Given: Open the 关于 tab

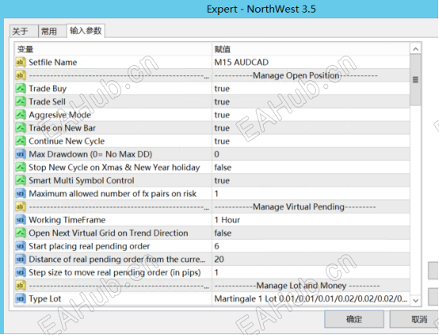Looking at the screenshot, I should (x=24, y=31).
